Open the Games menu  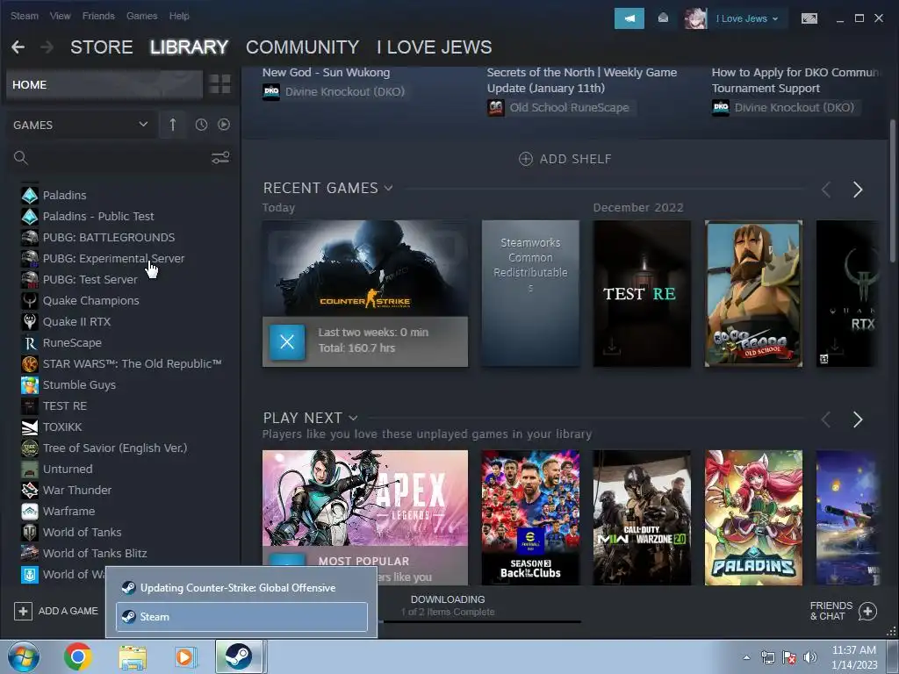pos(141,16)
